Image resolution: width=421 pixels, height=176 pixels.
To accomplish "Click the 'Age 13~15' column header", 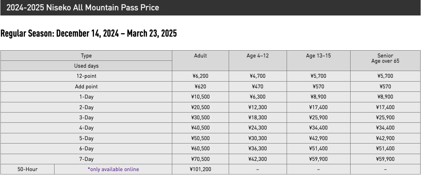I will click(318, 56).
